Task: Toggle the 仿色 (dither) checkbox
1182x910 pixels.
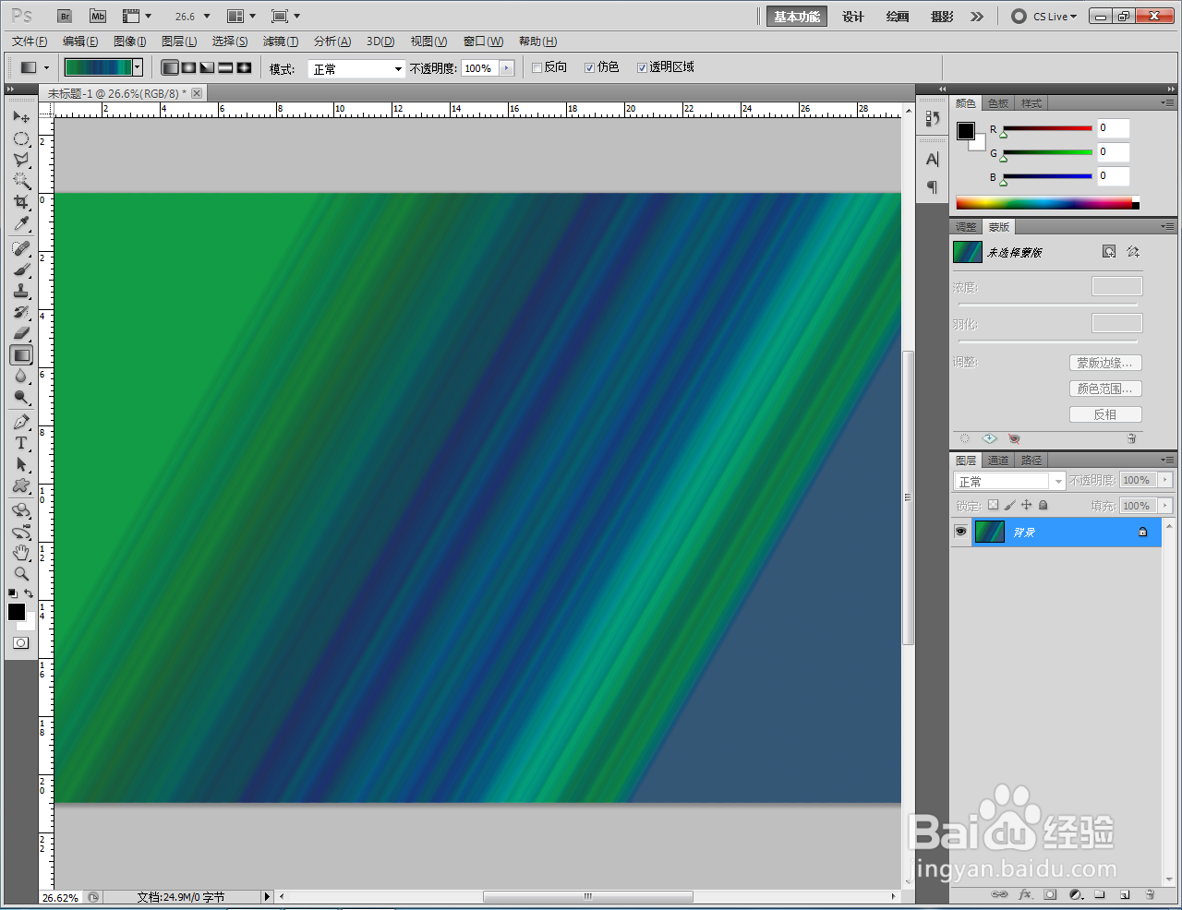Action: (589, 67)
